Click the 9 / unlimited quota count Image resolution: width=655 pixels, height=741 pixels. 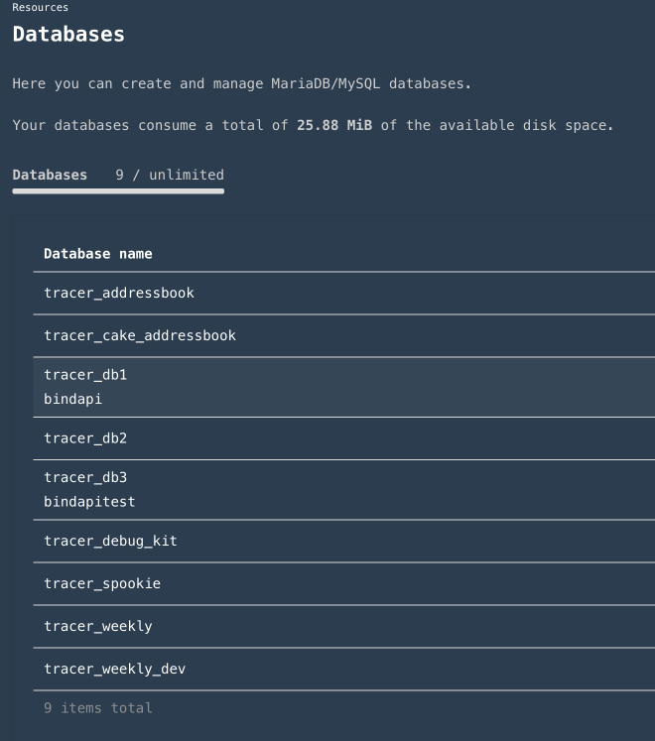click(x=170, y=175)
